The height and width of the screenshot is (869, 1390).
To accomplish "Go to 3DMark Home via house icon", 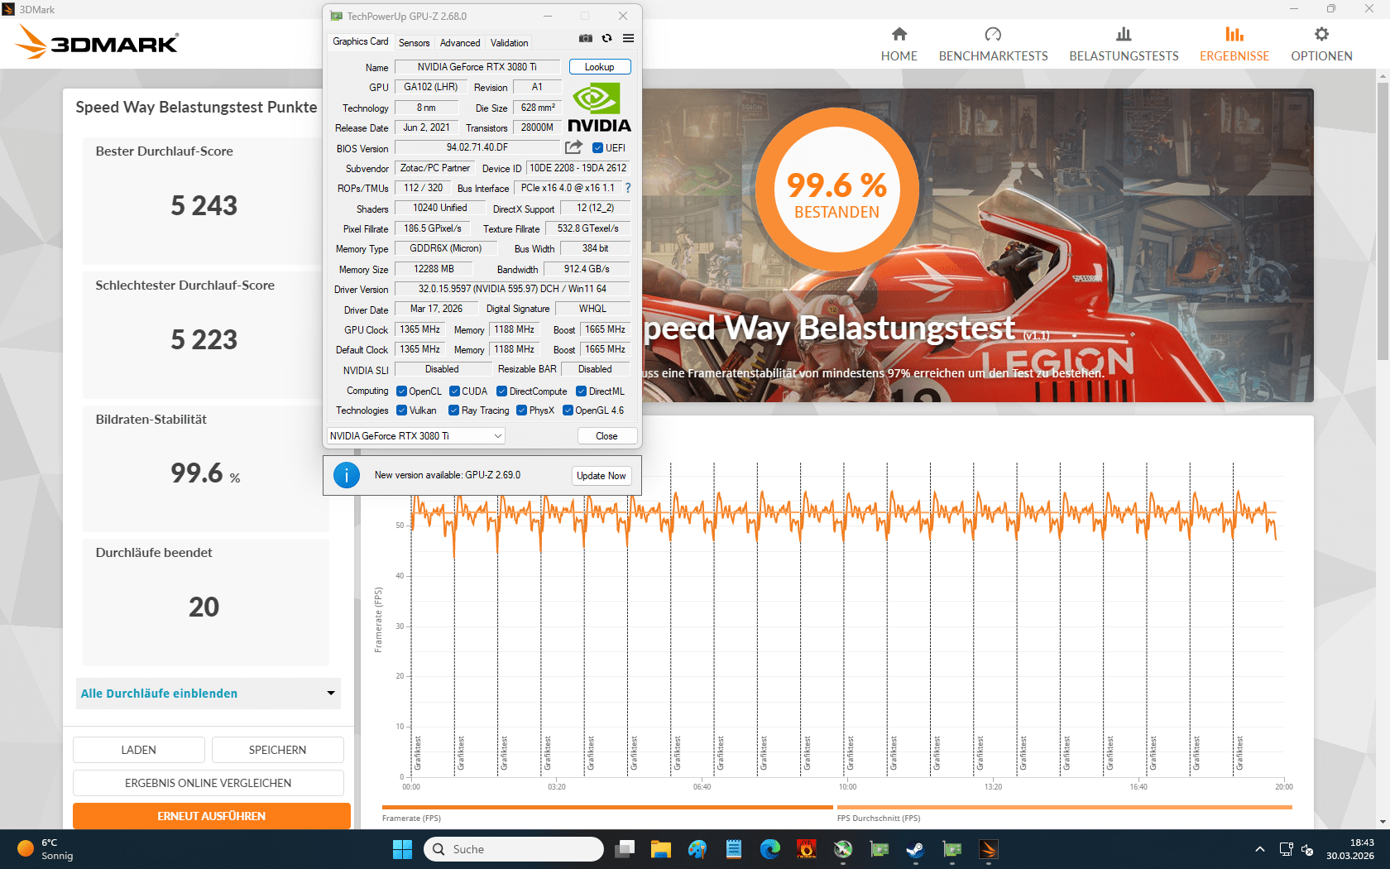I will click(x=899, y=34).
